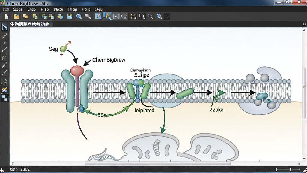Select the second chain tool in sidebar
Viewport: 307px width, 173px height.
4,65
